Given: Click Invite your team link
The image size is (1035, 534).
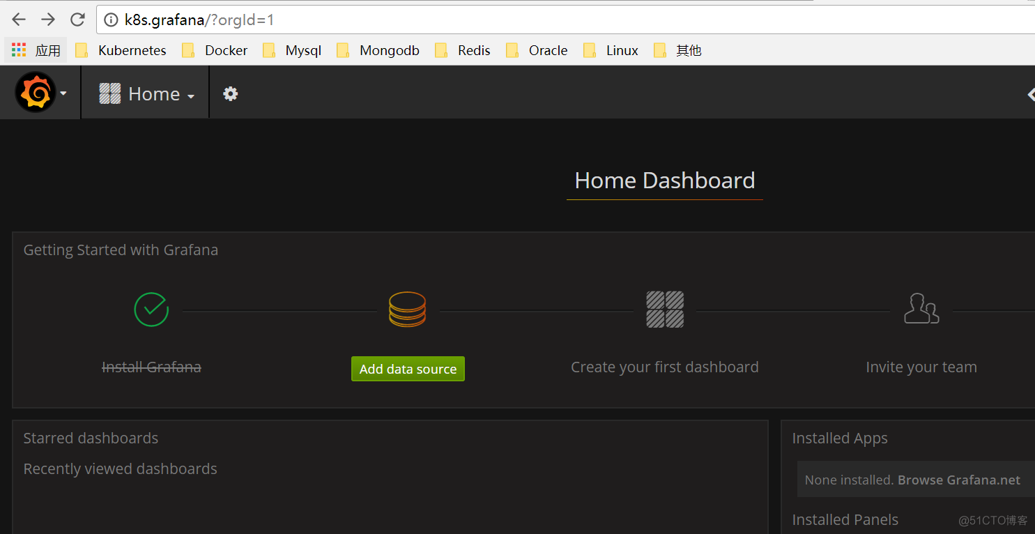Looking at the screenshot, I should click(921, 367).
